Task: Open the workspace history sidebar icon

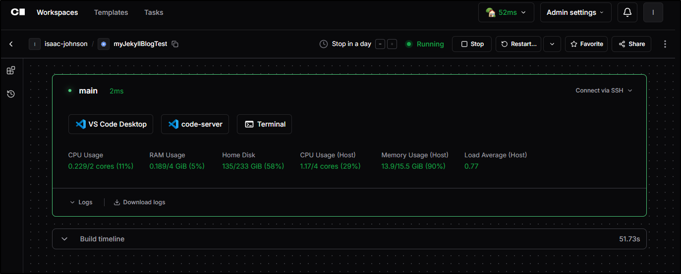Action: (x=11, y=94)
